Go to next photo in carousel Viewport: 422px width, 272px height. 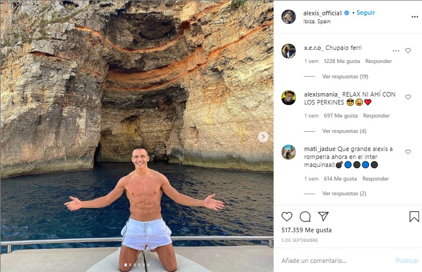coord(263,137)
